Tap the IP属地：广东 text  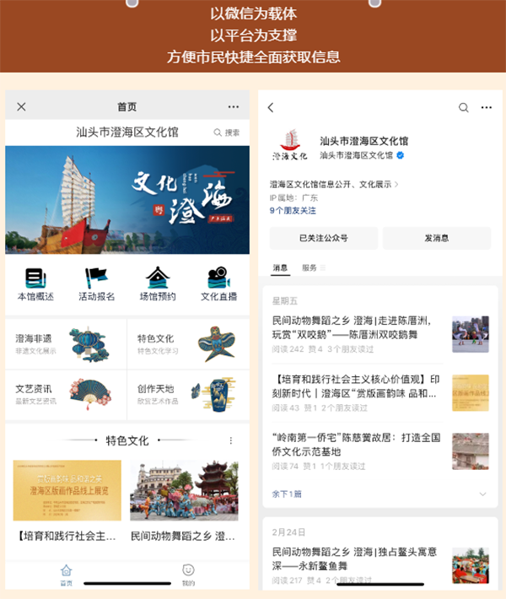point(293,197)
